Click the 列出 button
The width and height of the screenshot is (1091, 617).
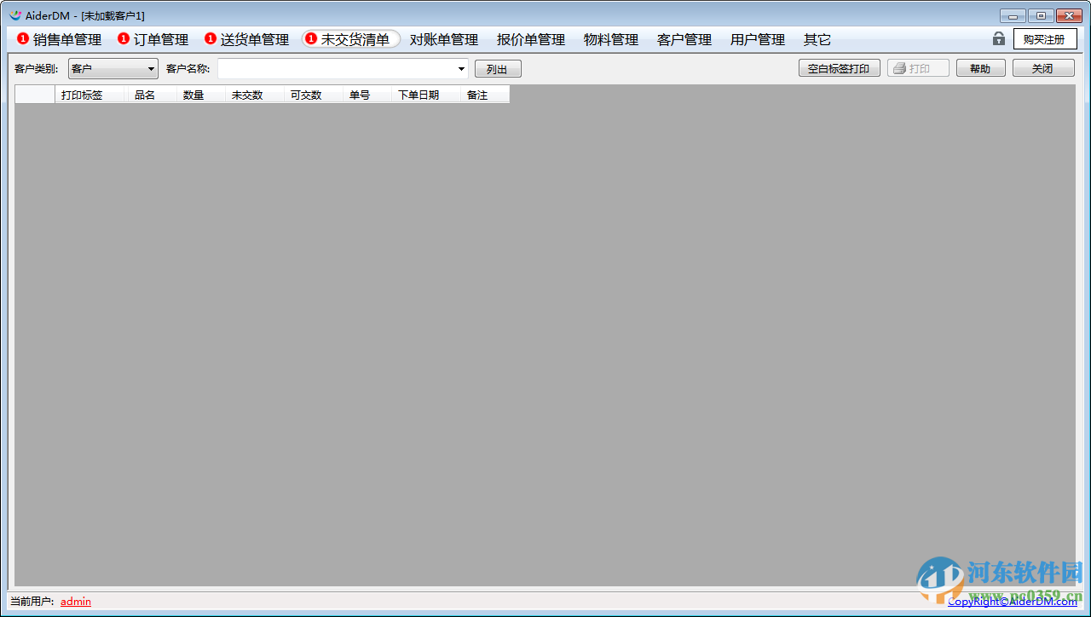(498, 67)
